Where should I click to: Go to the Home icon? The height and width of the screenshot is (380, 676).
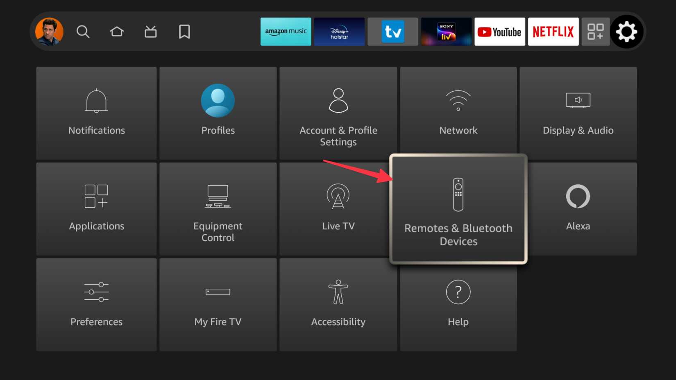coord(117,32)
